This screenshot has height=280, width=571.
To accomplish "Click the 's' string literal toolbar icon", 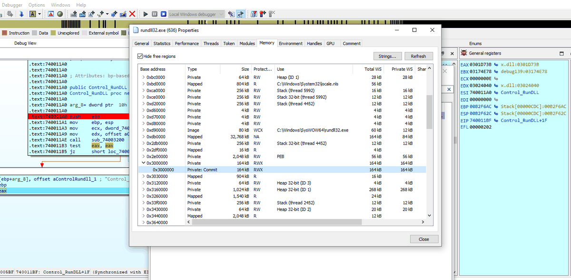I will point(100,14).
